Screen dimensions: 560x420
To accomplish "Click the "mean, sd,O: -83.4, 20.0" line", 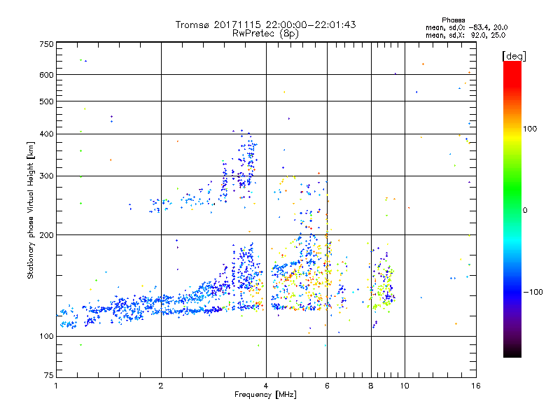I will click(466, 27).
